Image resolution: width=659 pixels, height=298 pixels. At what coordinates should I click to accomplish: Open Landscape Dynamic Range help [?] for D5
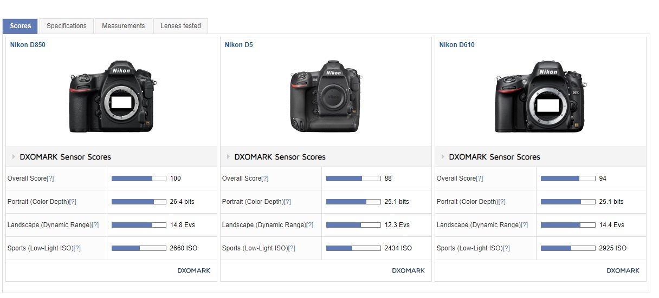309,225
